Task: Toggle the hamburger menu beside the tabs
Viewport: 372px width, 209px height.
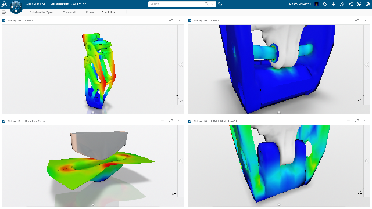Action: (4, 12)
